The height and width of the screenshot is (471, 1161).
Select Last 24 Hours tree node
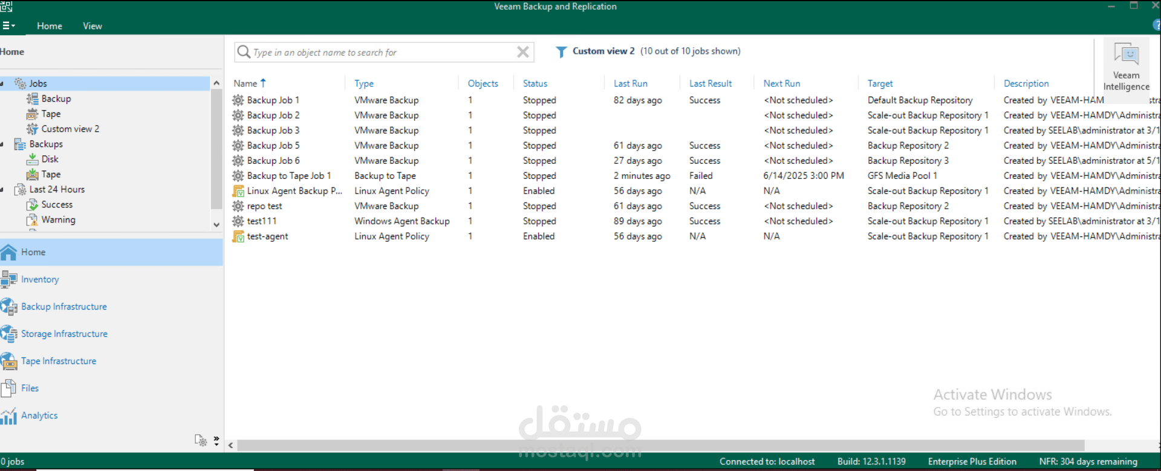click(x=57, y=189)
